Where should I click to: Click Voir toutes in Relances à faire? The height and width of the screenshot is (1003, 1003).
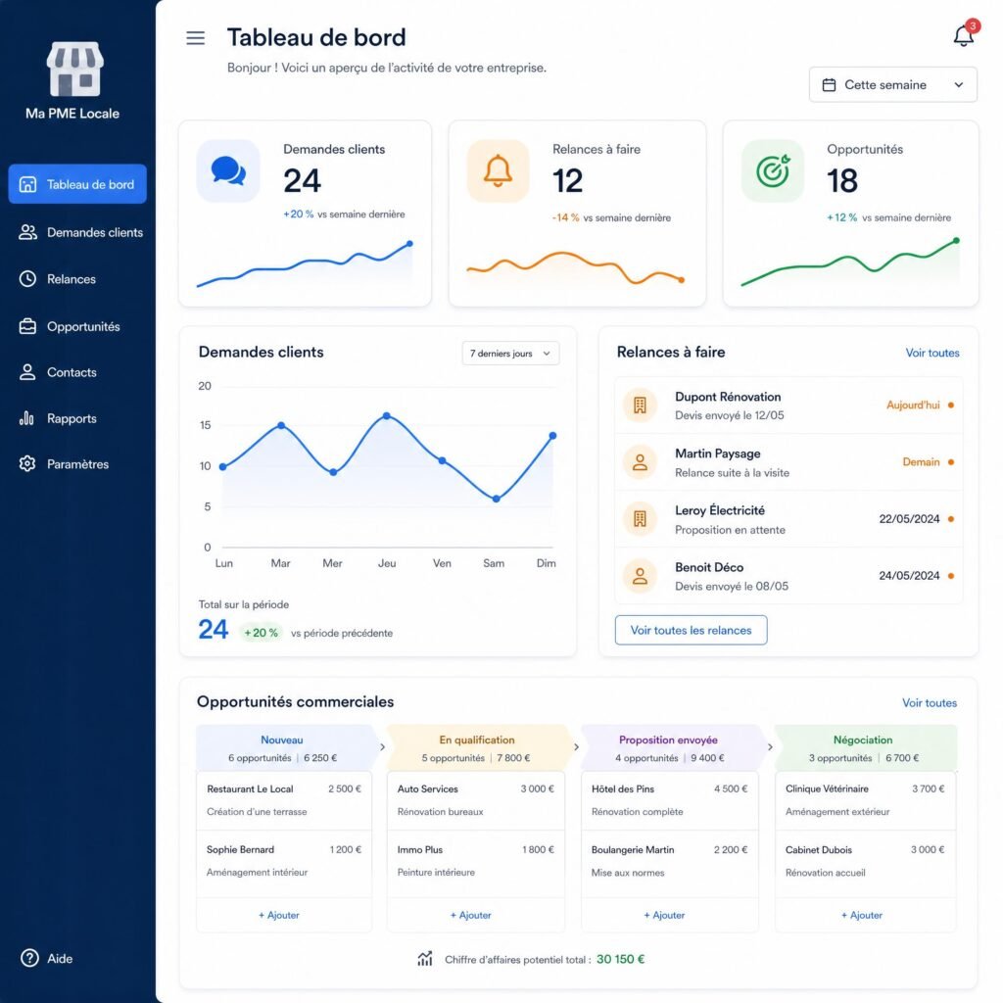[x=932, y=353]
